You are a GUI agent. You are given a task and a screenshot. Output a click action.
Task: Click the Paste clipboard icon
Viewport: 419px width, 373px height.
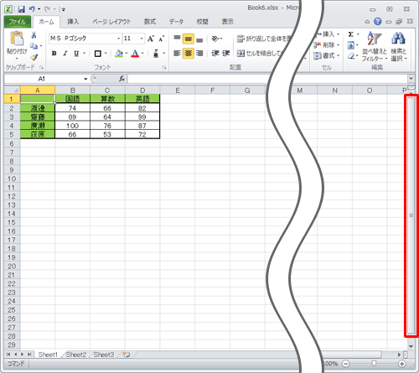coord(17,39)
